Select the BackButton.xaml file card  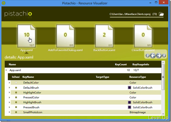[104, 36]
